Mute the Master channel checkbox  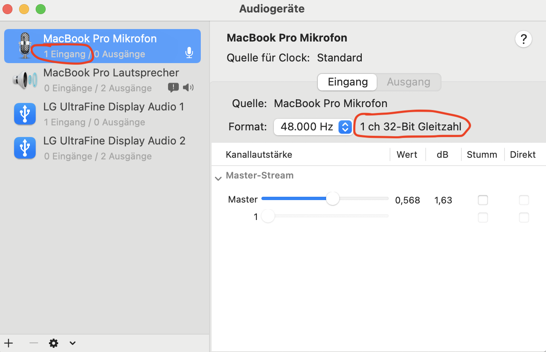[483, 200]
